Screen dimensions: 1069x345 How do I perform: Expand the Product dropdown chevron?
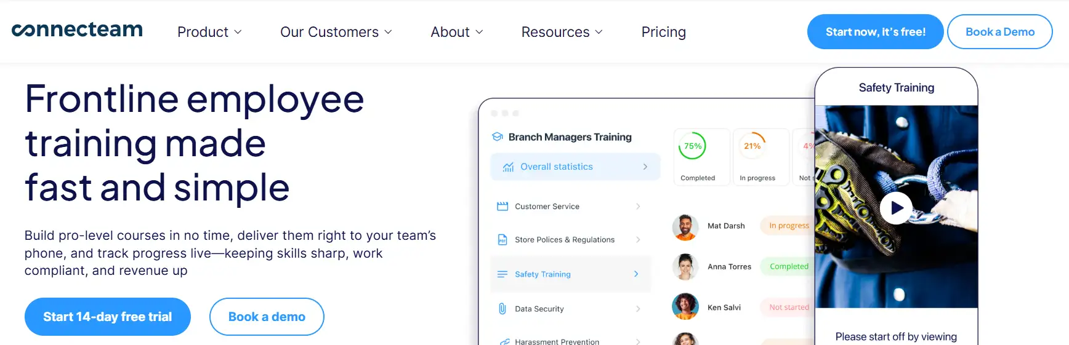238,32
